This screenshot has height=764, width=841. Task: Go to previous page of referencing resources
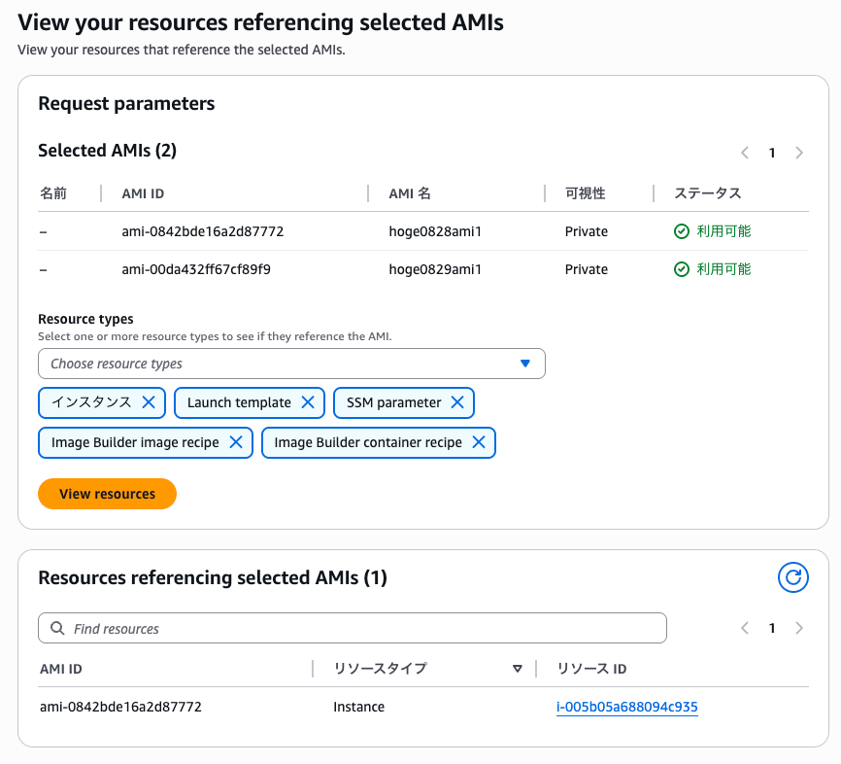[745, 628]
